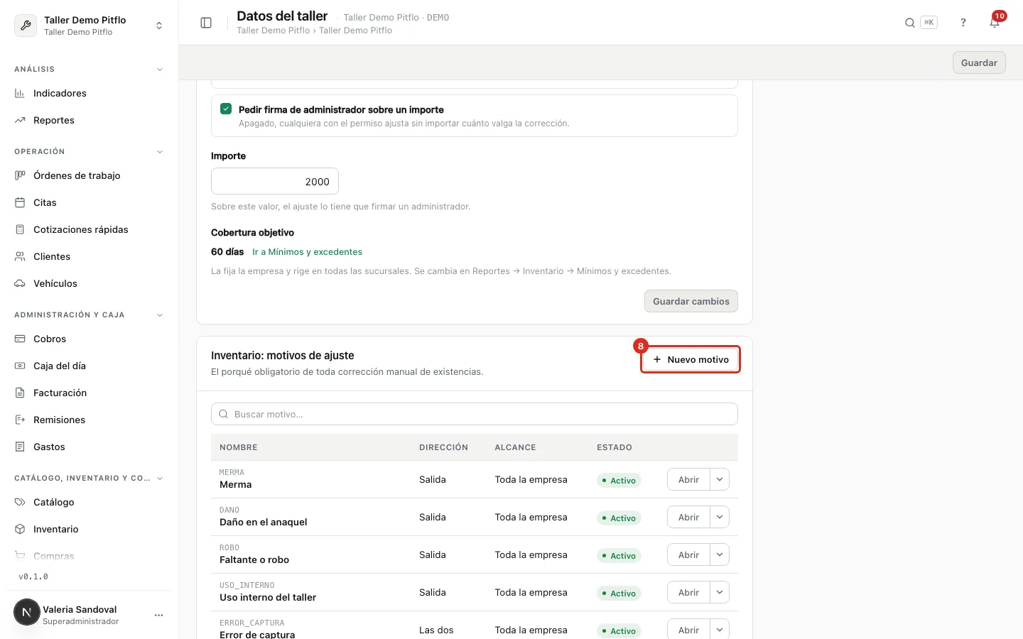
Task: Click the Activo status of Faltante o robo
Action: pyautogui.click(x=619, y=556)
